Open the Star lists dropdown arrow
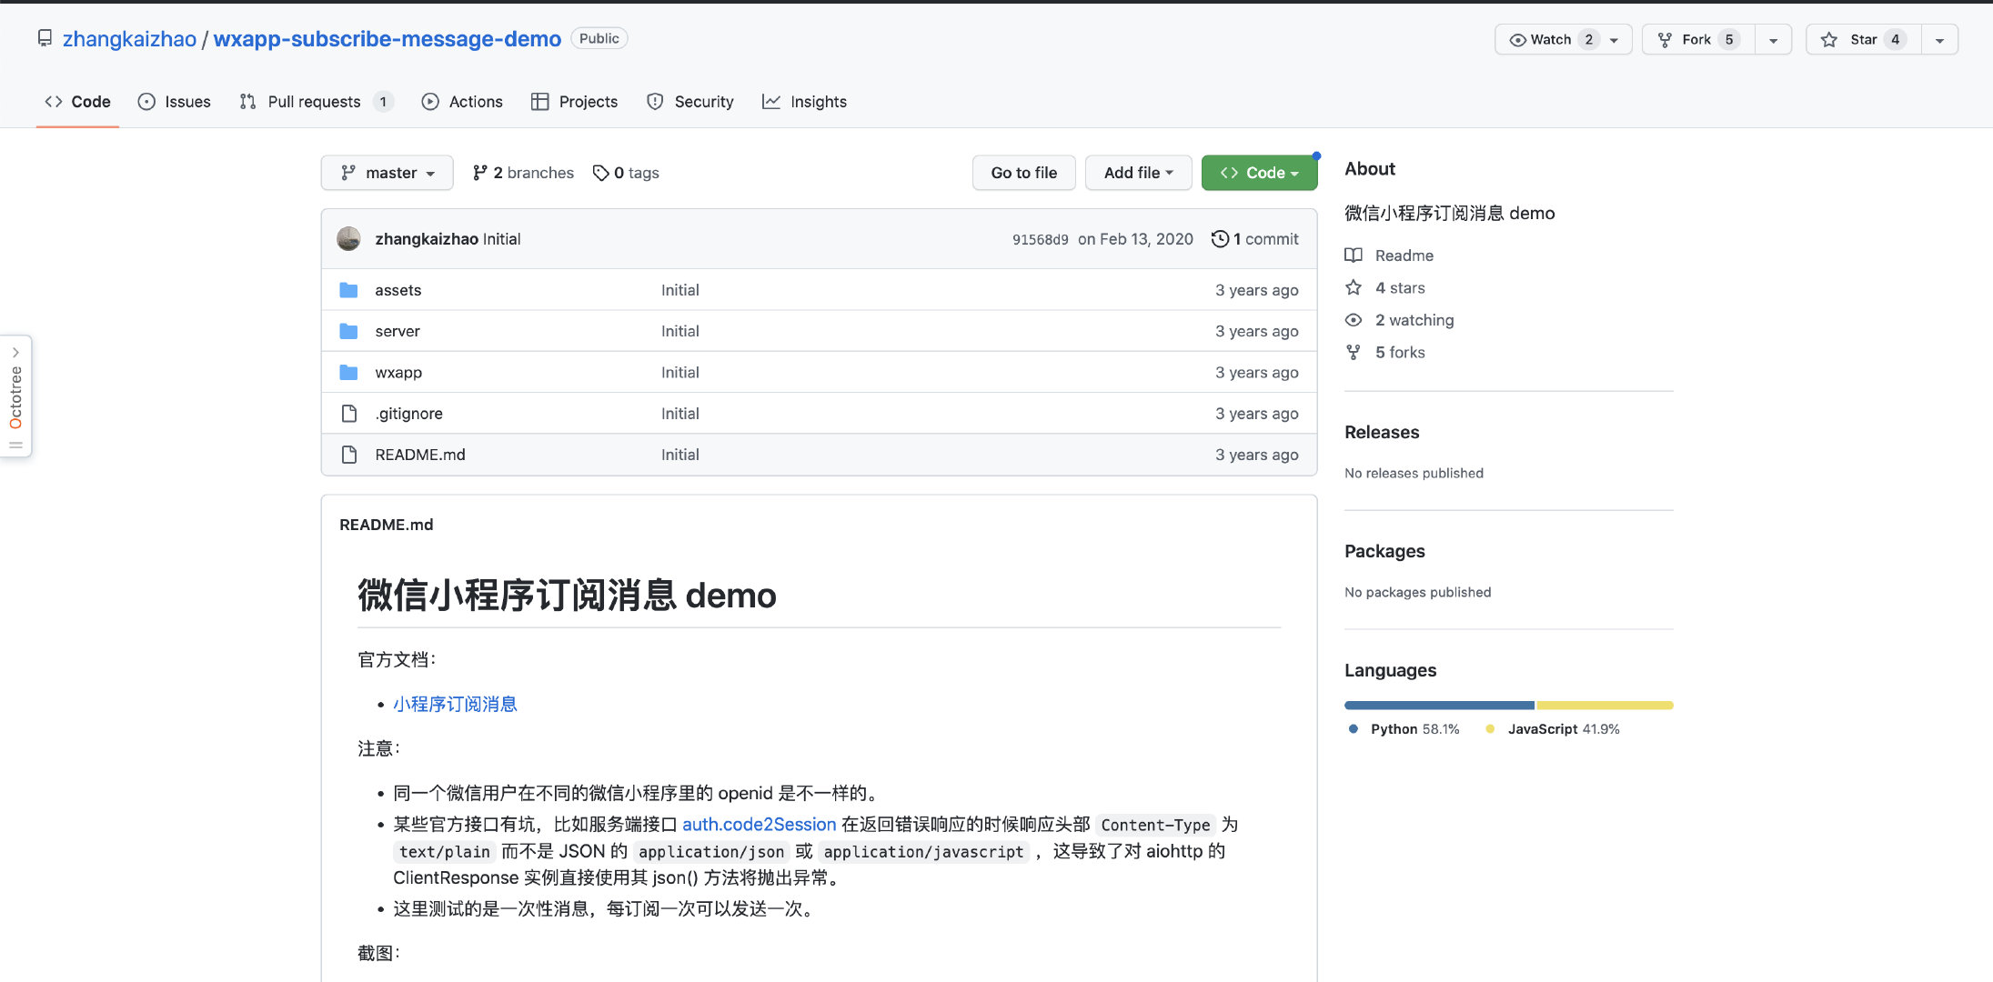This screenshot has height=982, width=1993. coord(1939,40)
